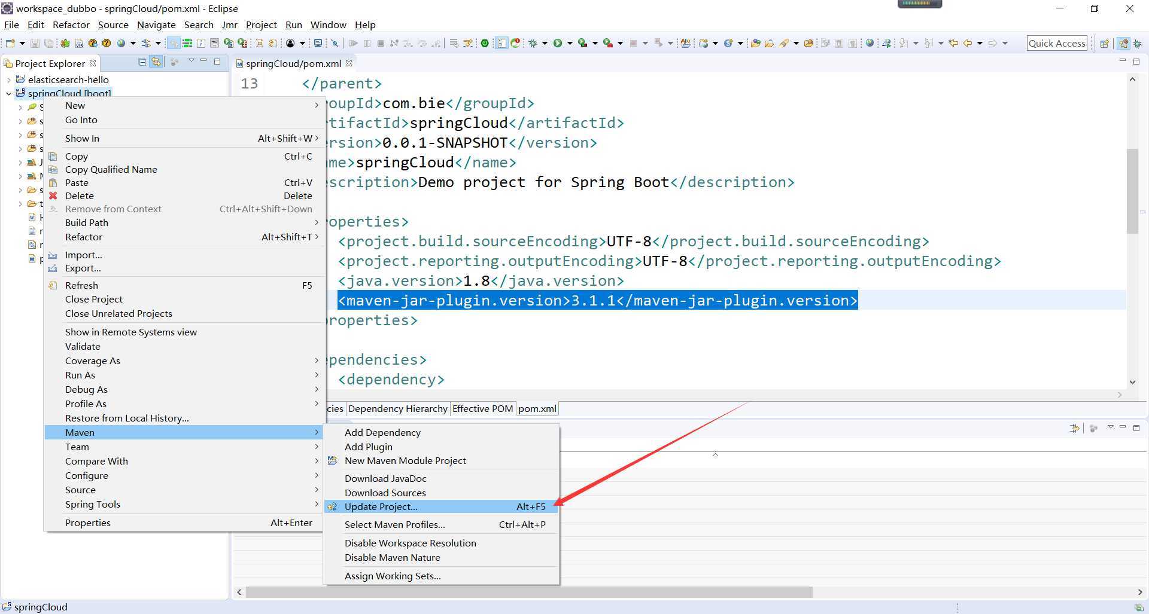Click the Open Perspective icon
The width and height of the screenshot is (1149, 614).
coord(1104,43)
